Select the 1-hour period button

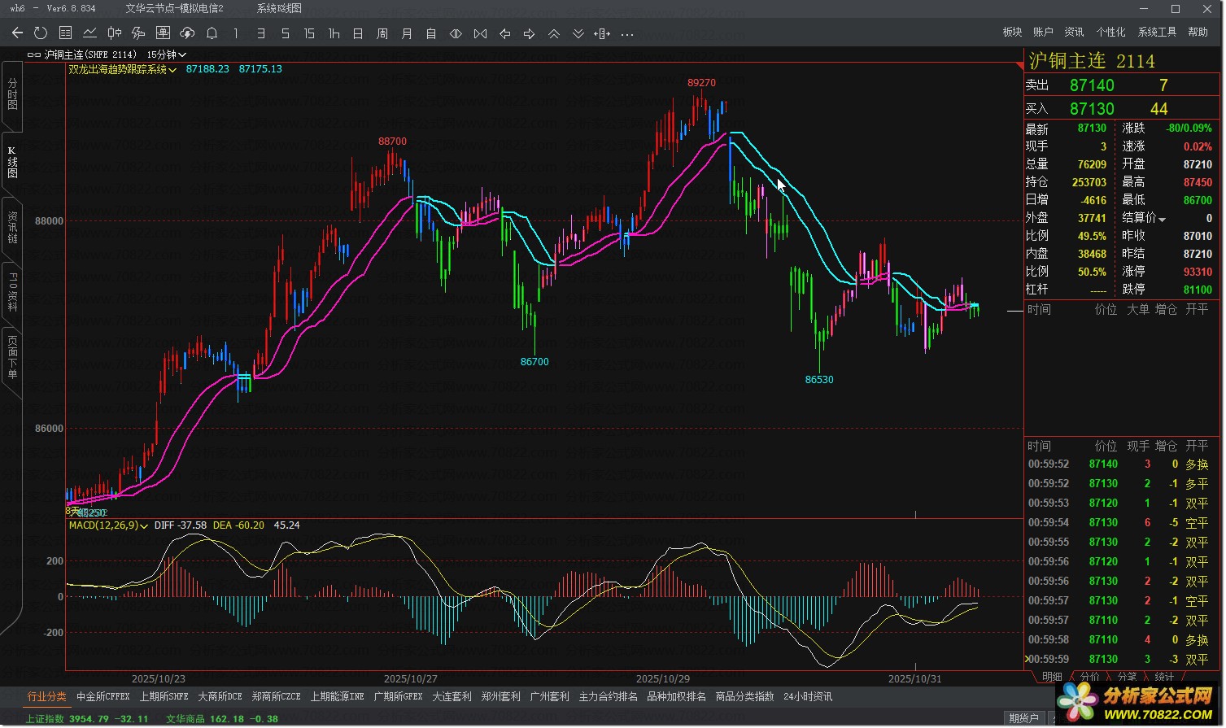(x=334, y=33)
